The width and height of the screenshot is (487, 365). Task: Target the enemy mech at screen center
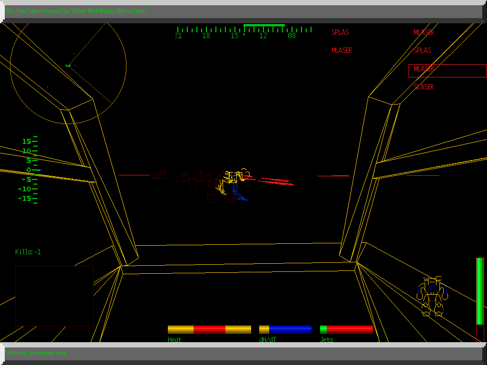click(233, 183)
